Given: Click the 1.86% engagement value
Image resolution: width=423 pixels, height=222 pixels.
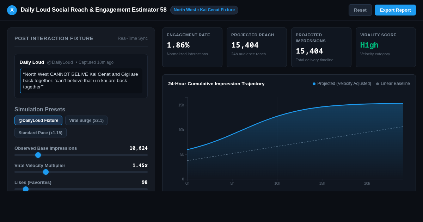Looking at the screenshot, I should pyautogui.click(x=178, y=45).
